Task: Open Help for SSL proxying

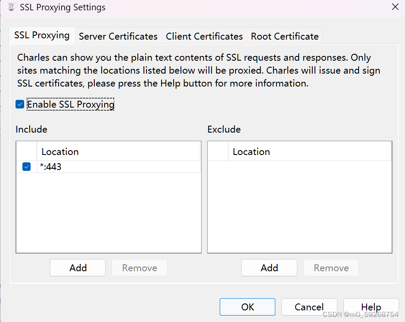Action: [371, 307]
